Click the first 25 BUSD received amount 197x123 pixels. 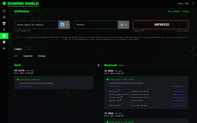[x=109, y=71]
